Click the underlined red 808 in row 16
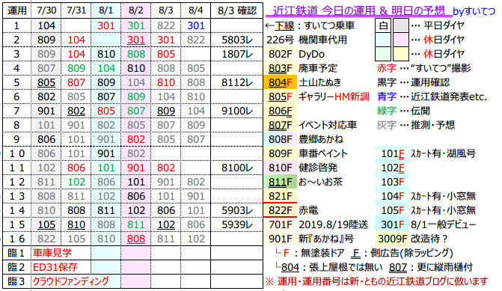Viewport: 502px width, 291px height. pyautogui.click(x=135, y=239)
